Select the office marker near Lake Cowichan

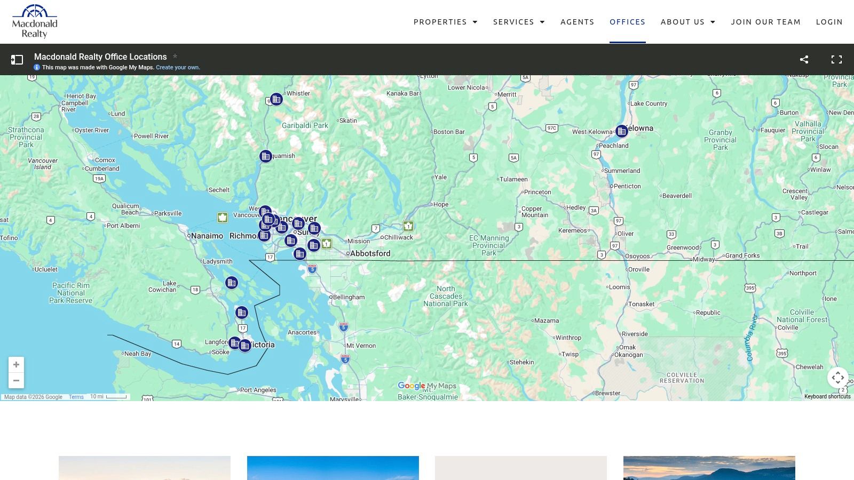tap(231, 283)
